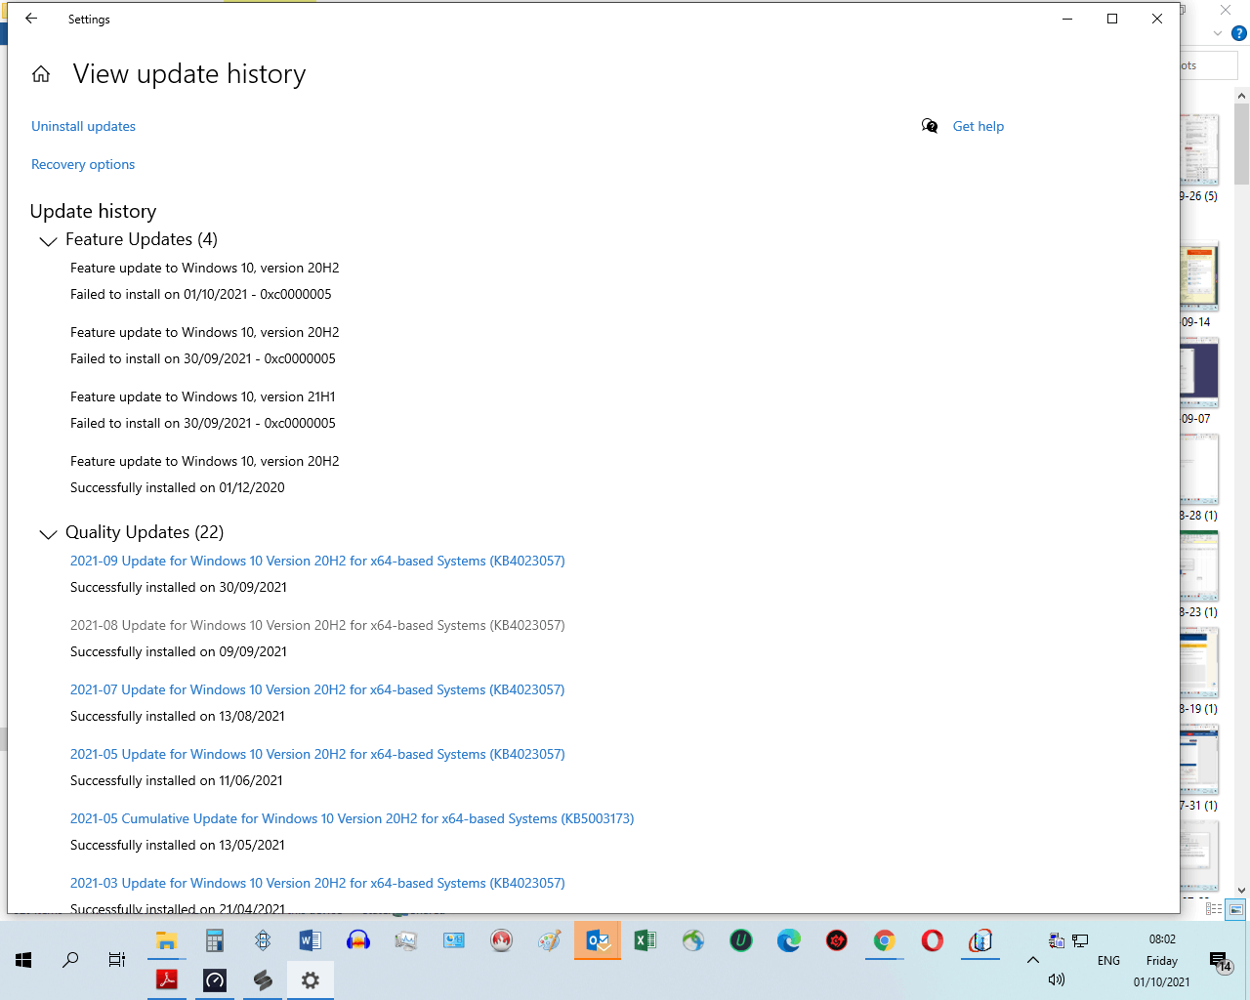The image size is (1250, 1000).
Task: Open the Windows Start menu
Action: point(23,960)
